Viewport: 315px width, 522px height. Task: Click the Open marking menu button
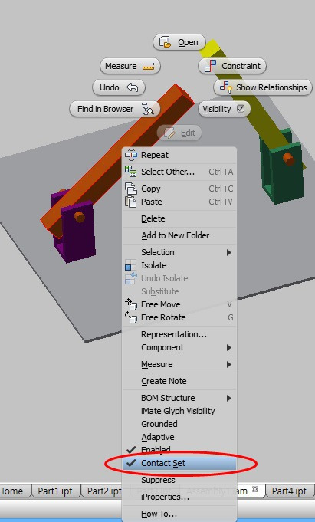(x=179, y=42)
